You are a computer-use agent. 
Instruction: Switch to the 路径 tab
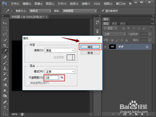(123, 24)
